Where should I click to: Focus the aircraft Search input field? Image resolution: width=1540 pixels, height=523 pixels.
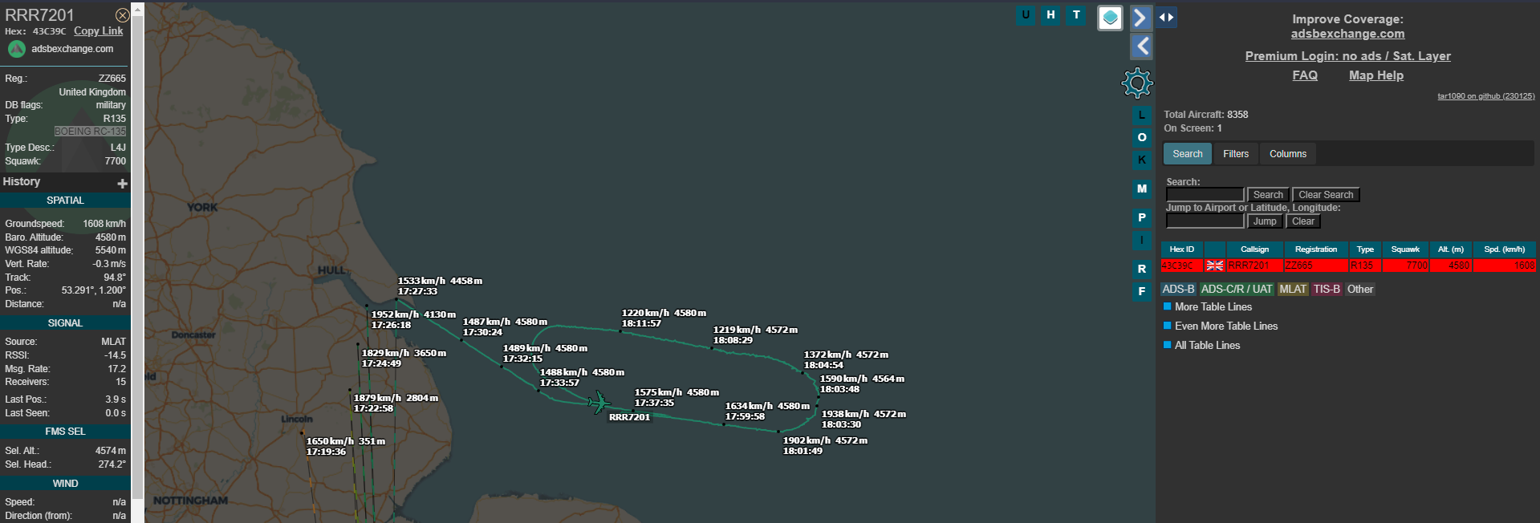(x=1205, y=195)
